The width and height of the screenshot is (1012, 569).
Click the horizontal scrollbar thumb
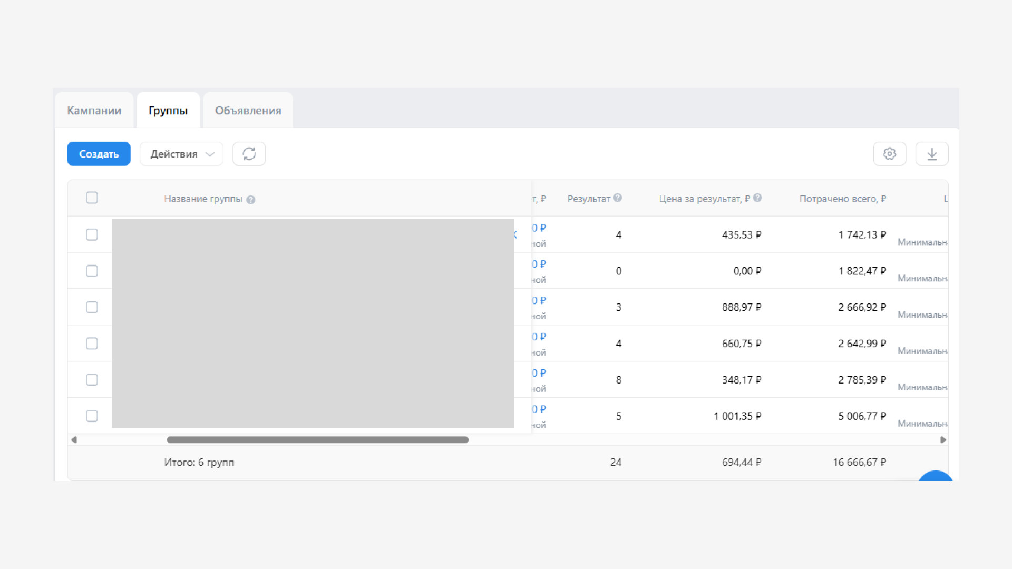pyautogui.click(x=317, y=440)
